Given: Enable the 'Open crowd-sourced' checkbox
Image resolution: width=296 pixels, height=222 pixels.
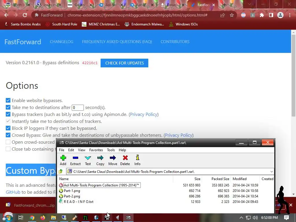Looking at the screenshot, I should pos(8,142).
